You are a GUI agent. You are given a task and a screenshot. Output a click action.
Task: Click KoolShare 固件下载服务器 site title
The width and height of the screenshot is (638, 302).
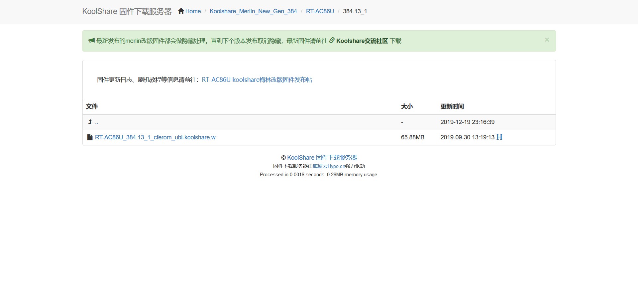pos(127,11)
